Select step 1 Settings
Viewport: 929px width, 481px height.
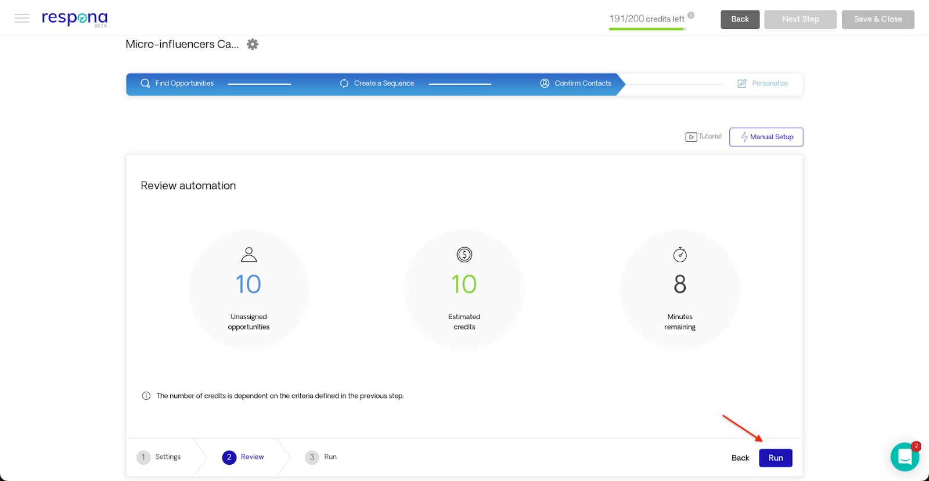(159, 457)
